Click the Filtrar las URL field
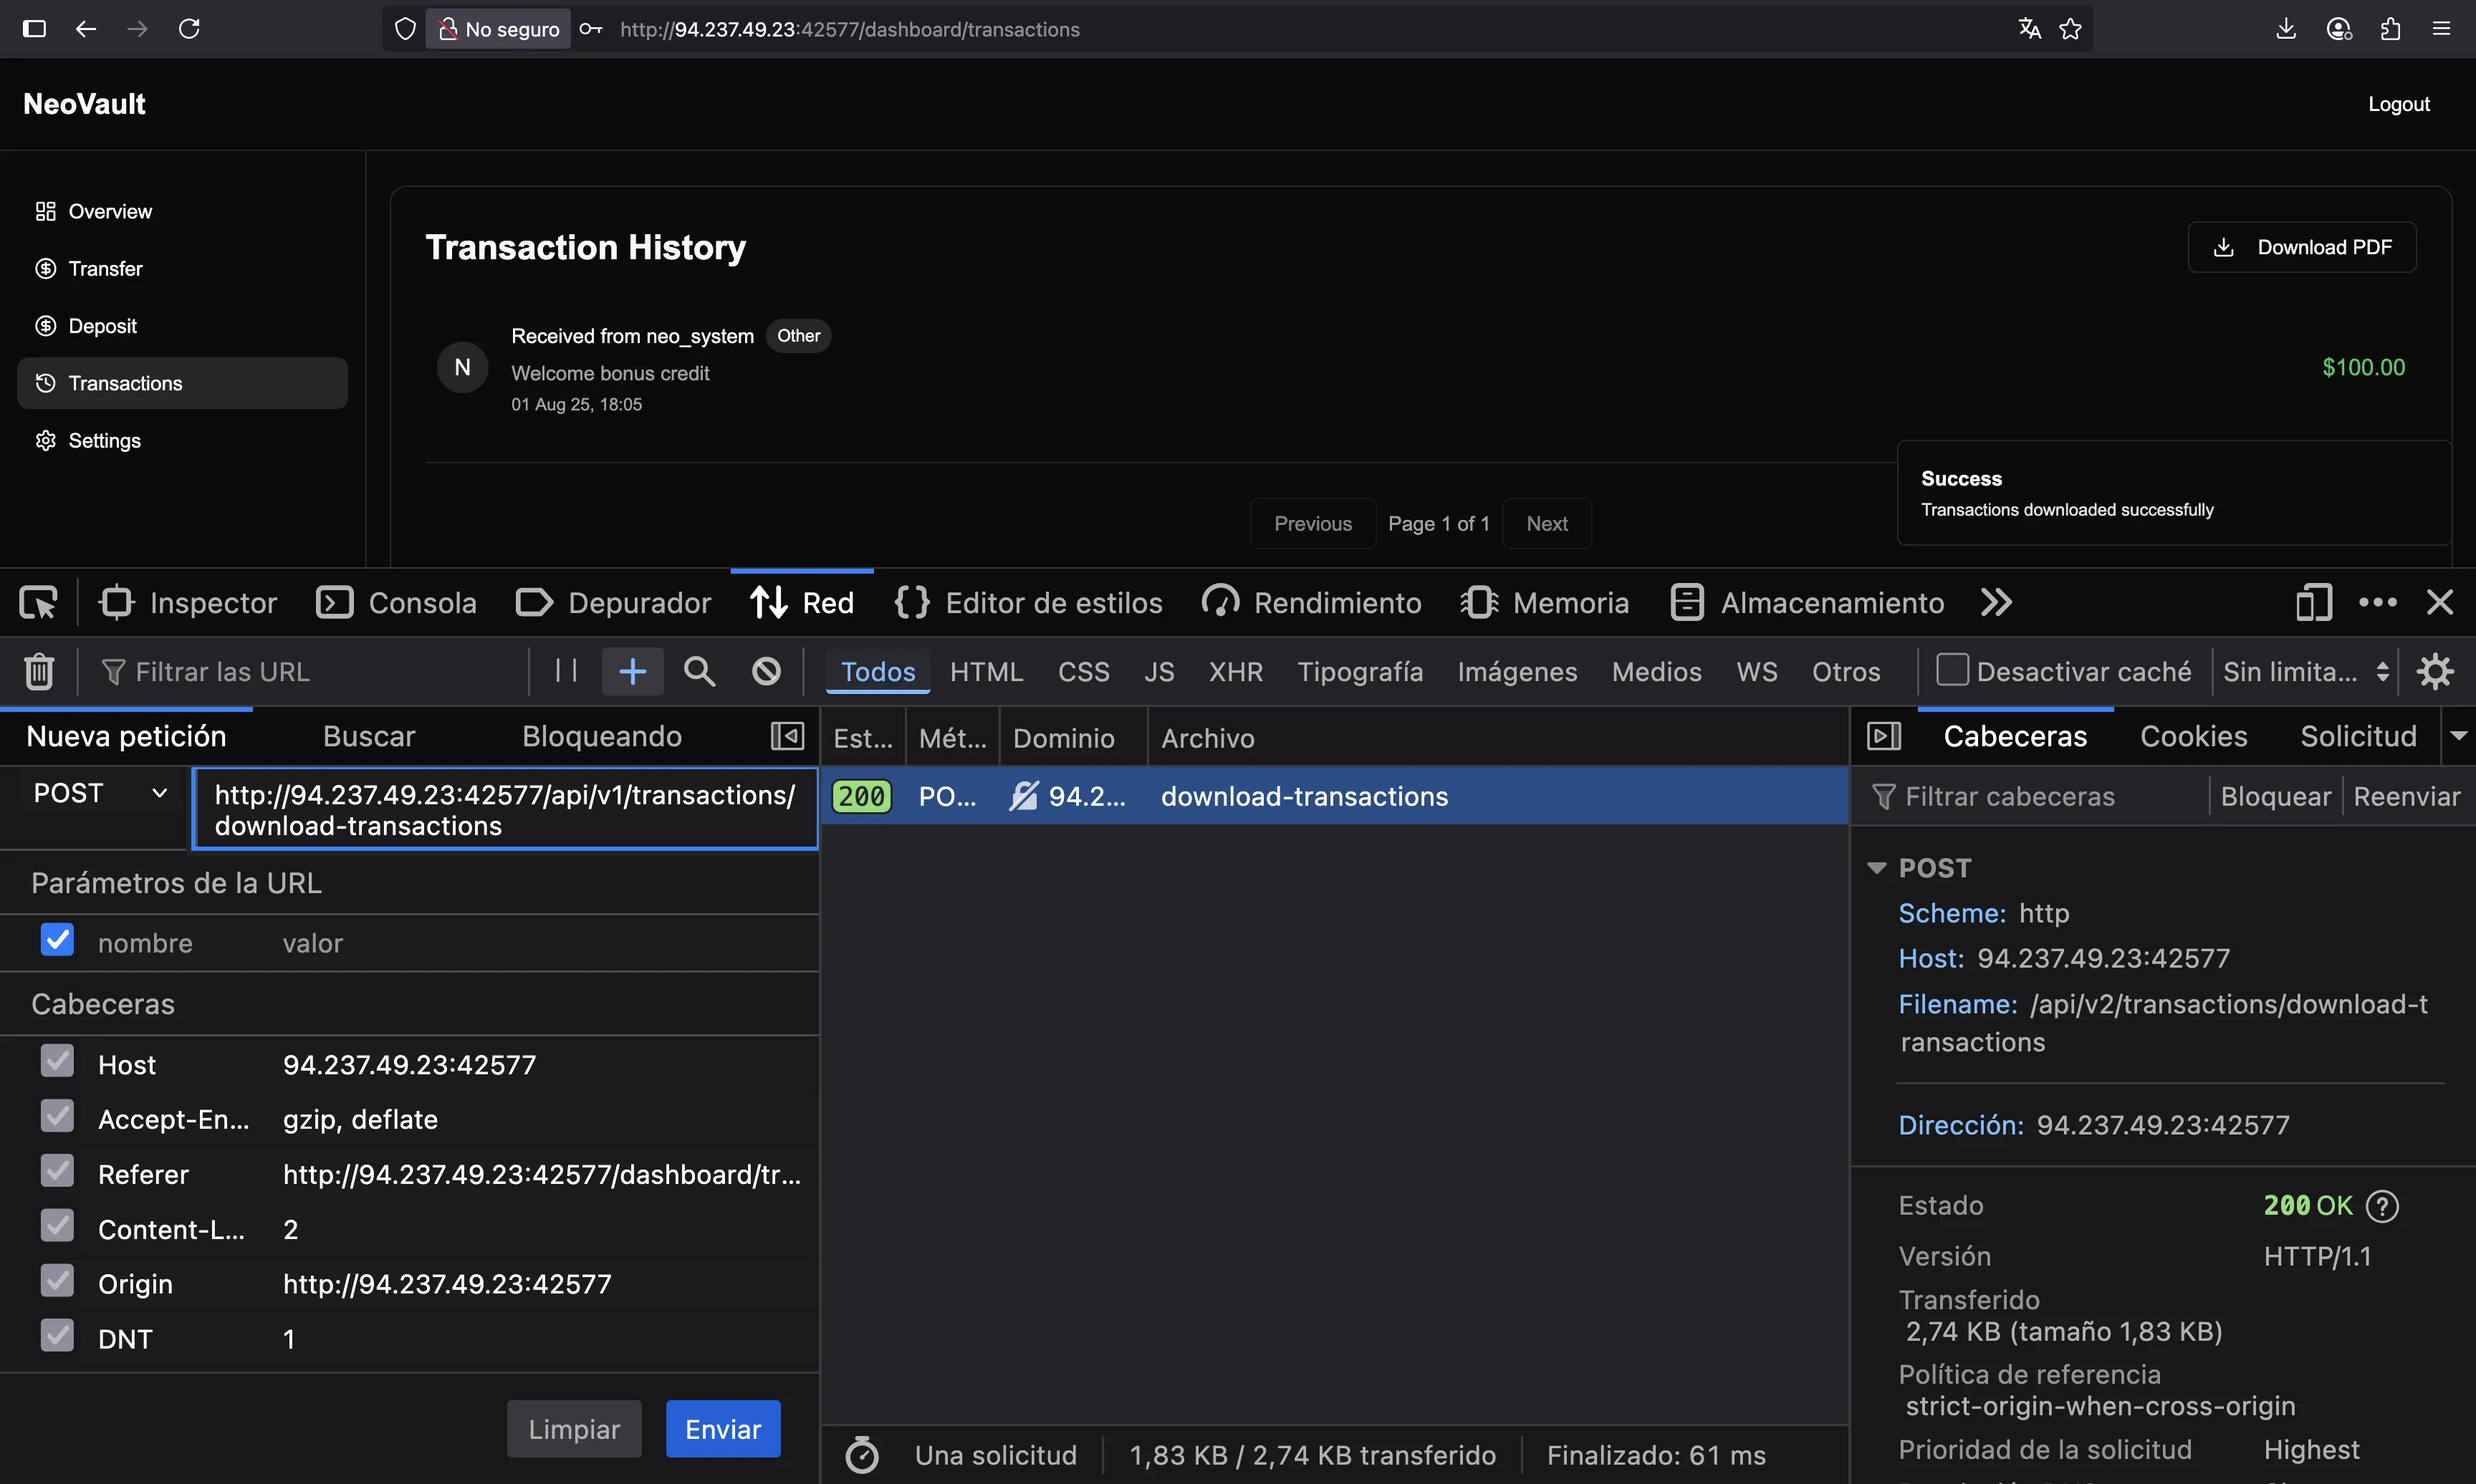 310,671
